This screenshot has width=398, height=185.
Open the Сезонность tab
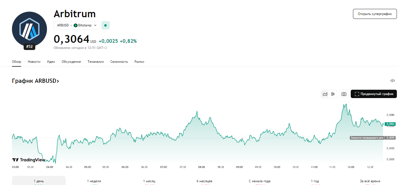tap(119, 62)
